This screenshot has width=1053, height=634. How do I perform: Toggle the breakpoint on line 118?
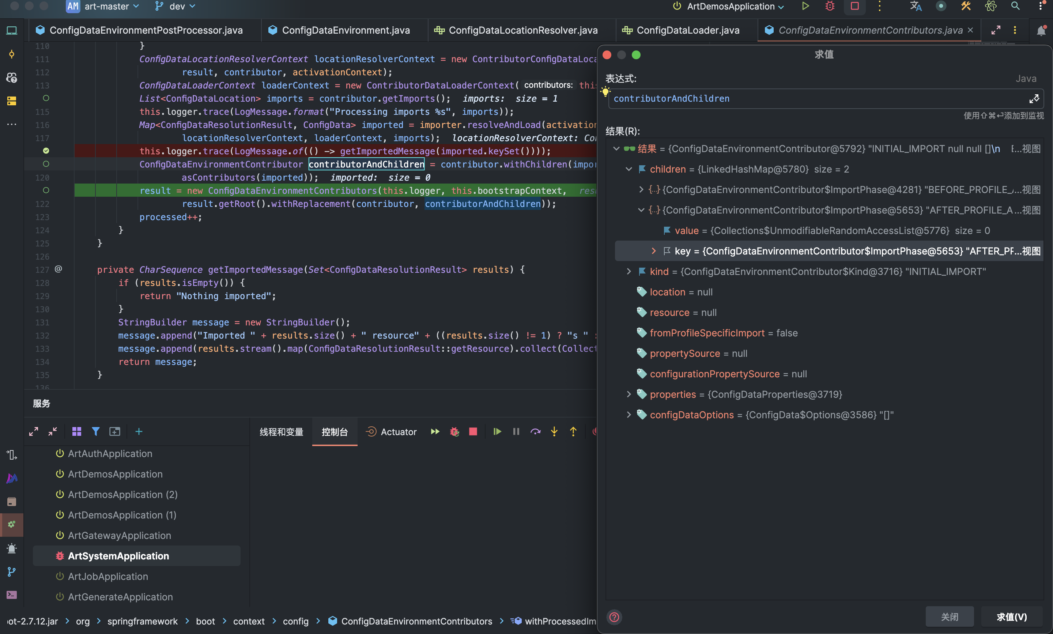(x=46, y=151)
